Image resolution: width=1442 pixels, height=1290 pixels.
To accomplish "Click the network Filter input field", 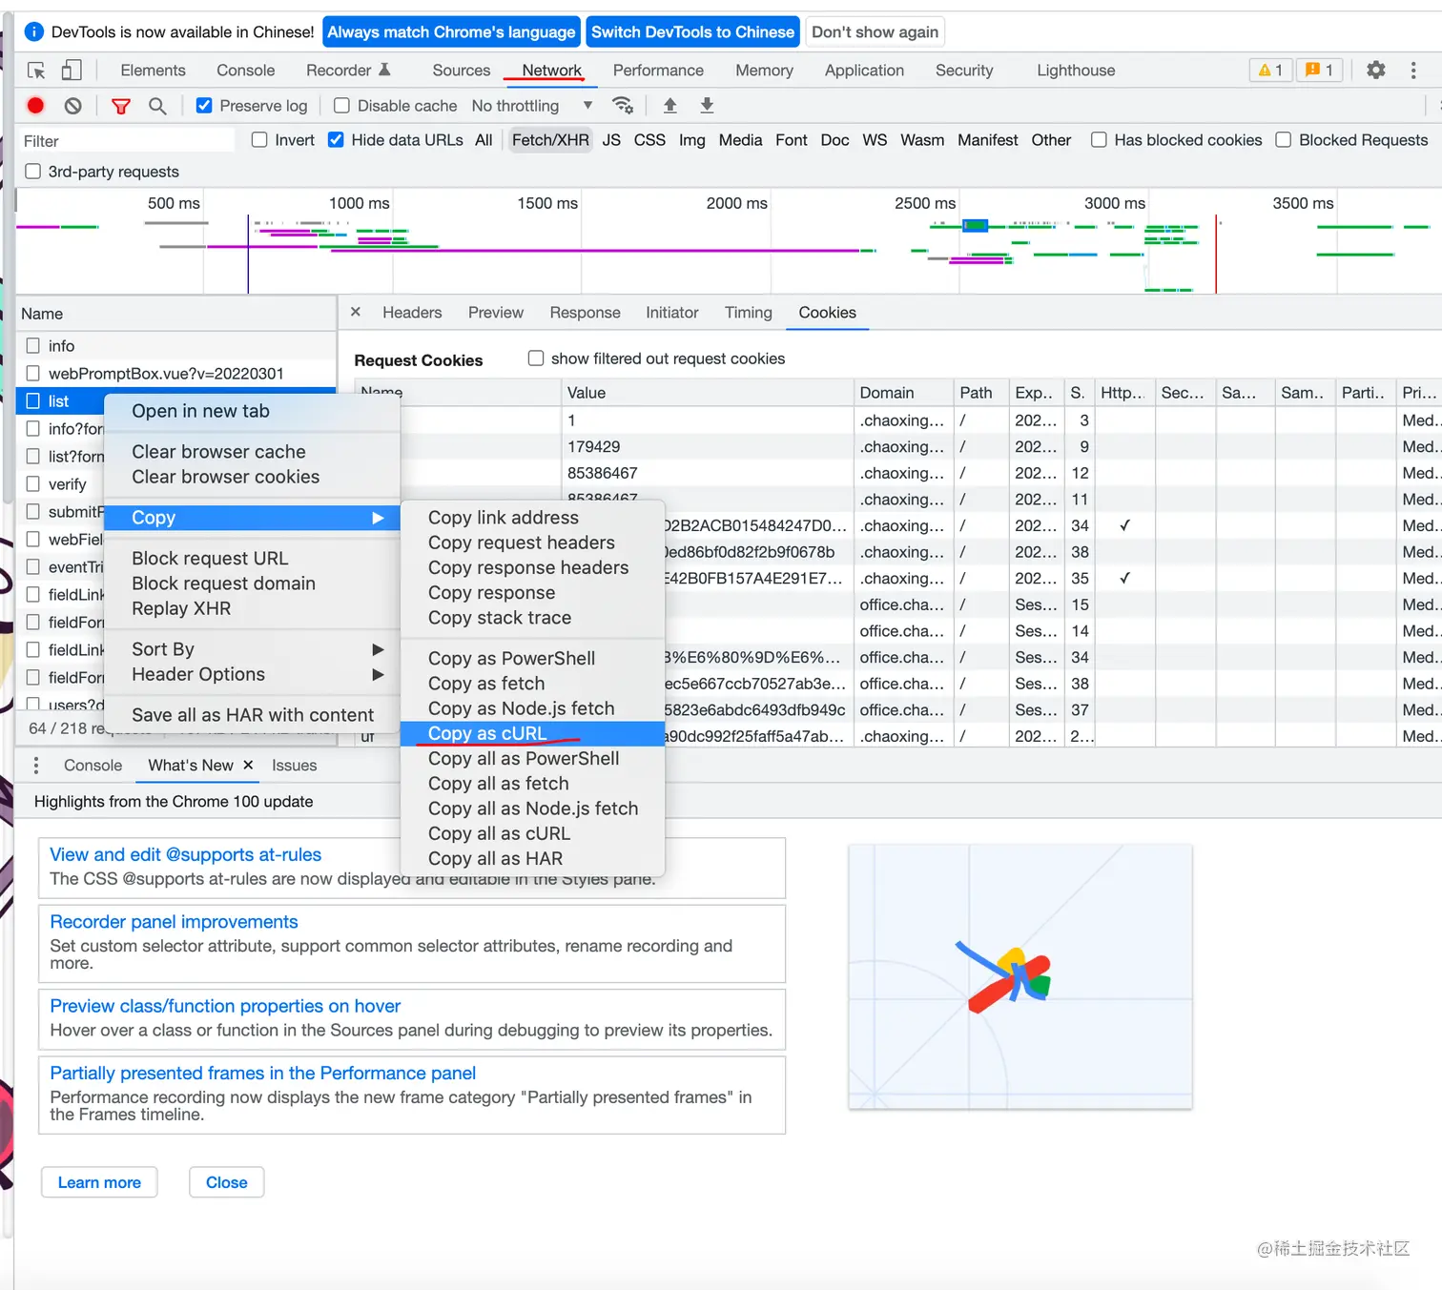I will 126,140.
